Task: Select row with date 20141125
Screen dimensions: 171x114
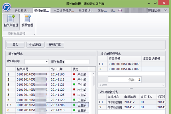Action: (x=47, y=95)
